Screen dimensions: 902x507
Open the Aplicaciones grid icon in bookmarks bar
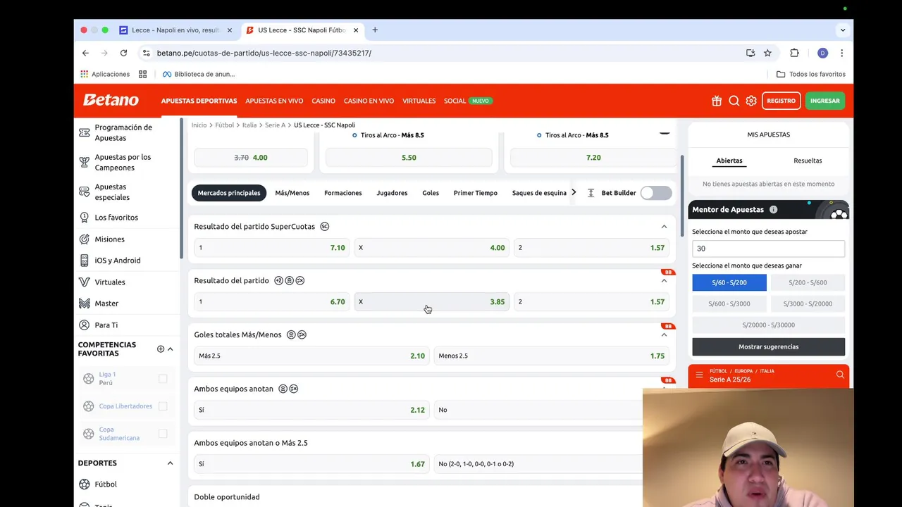click(x=85, y=74)
